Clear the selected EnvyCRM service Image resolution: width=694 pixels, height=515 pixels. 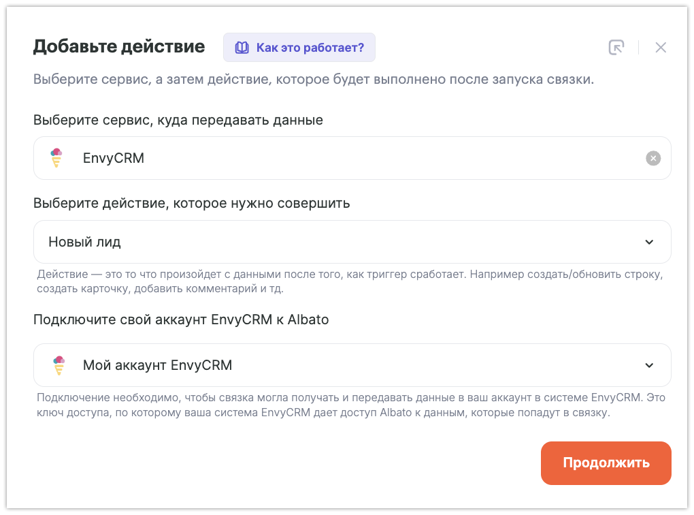(652, 158)
